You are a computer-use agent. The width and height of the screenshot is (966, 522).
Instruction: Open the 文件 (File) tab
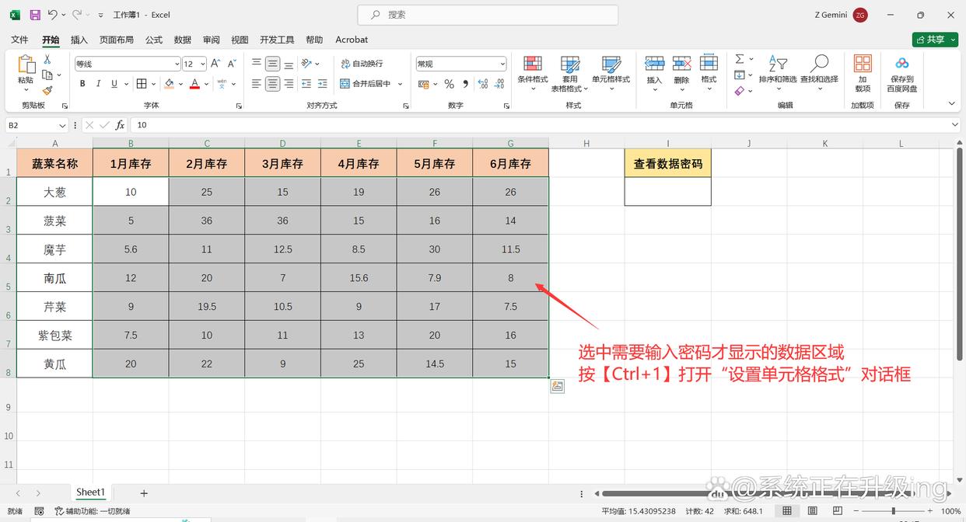point(19,40)
